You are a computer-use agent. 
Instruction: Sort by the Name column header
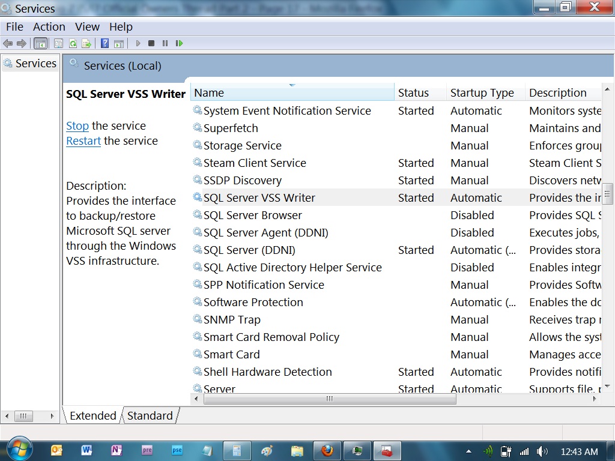pos(292,93)
